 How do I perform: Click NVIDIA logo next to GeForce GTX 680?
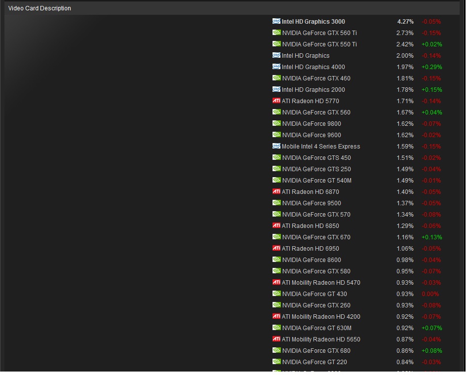pos(276,350)
